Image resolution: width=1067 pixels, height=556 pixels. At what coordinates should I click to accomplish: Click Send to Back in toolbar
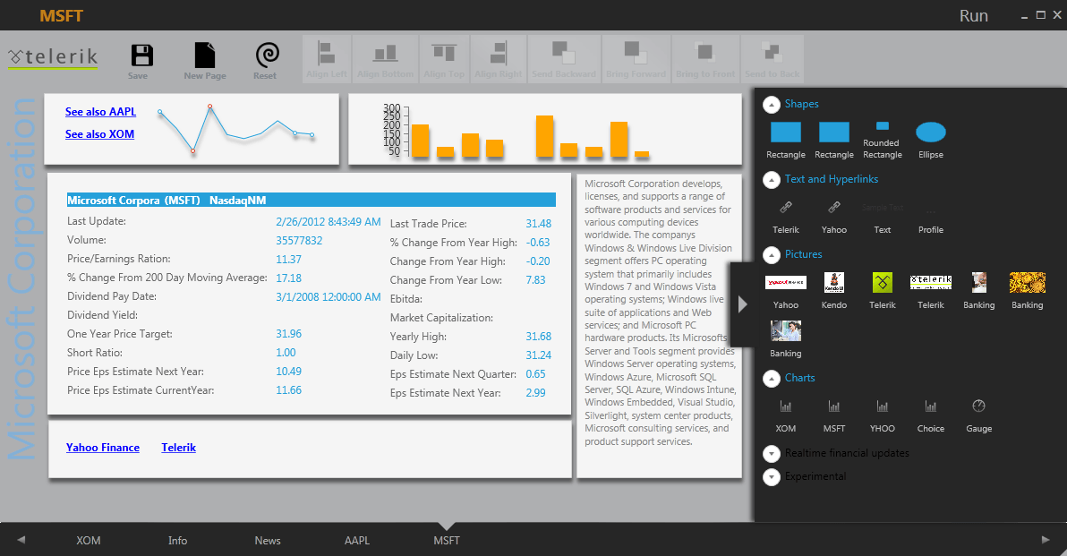click(772, 59)
